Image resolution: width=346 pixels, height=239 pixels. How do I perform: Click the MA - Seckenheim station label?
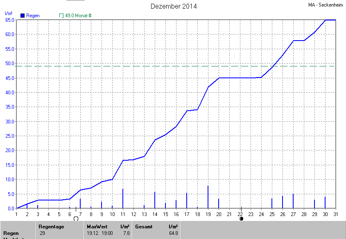[326, 5]
